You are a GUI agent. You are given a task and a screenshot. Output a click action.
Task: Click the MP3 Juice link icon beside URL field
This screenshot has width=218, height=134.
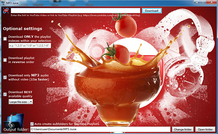coord(6,11)
